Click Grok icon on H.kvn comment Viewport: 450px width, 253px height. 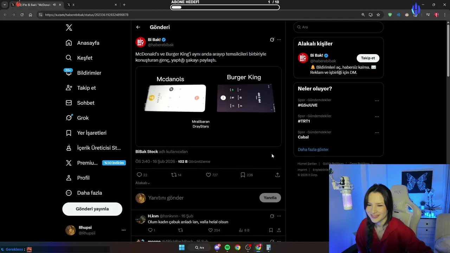[x=272, y=216]
